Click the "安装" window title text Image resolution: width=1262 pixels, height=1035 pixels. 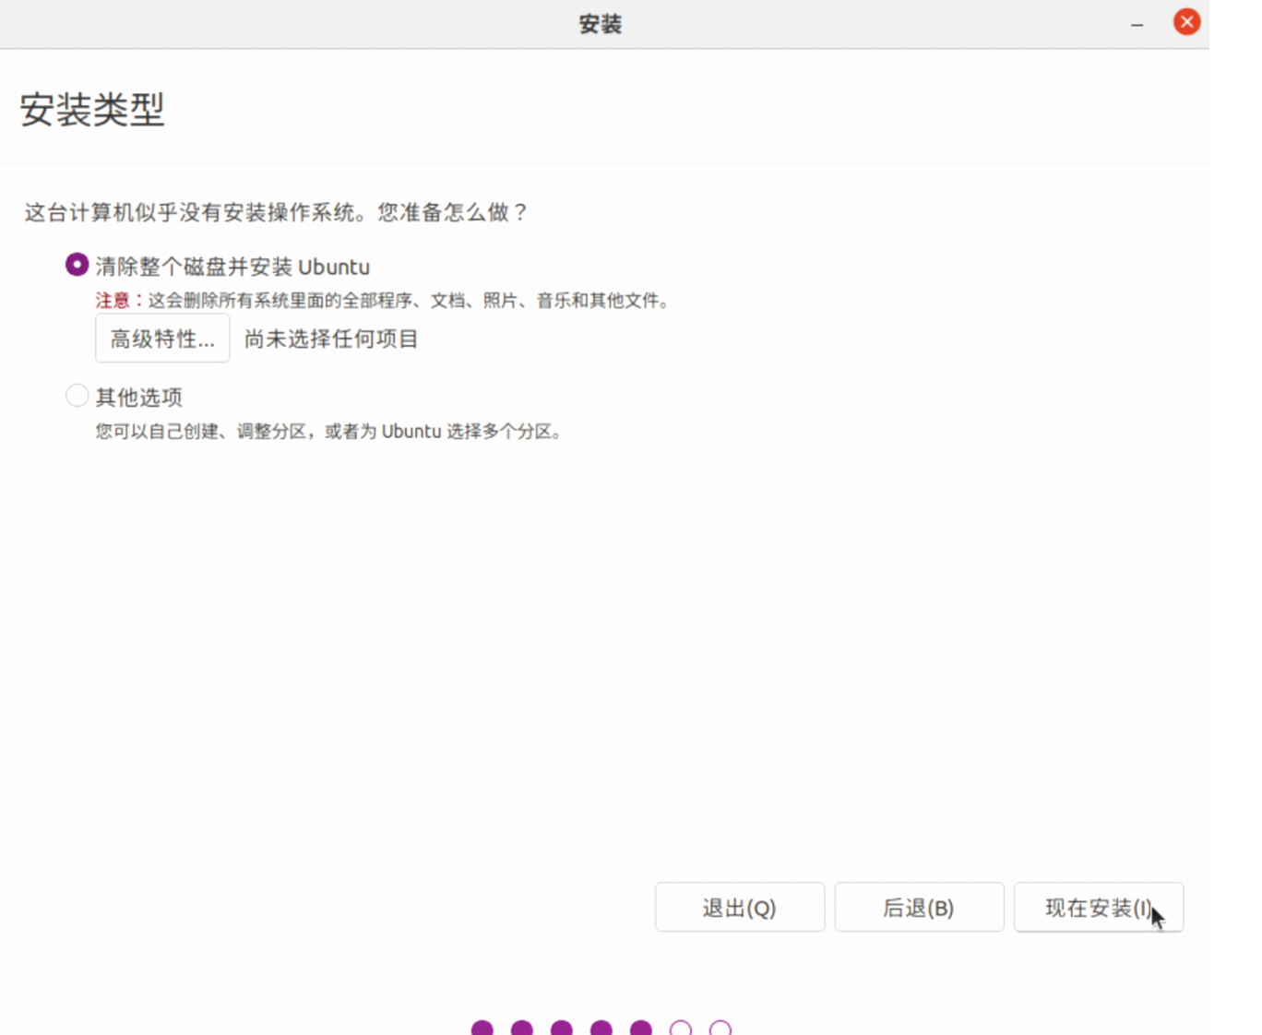601,24
